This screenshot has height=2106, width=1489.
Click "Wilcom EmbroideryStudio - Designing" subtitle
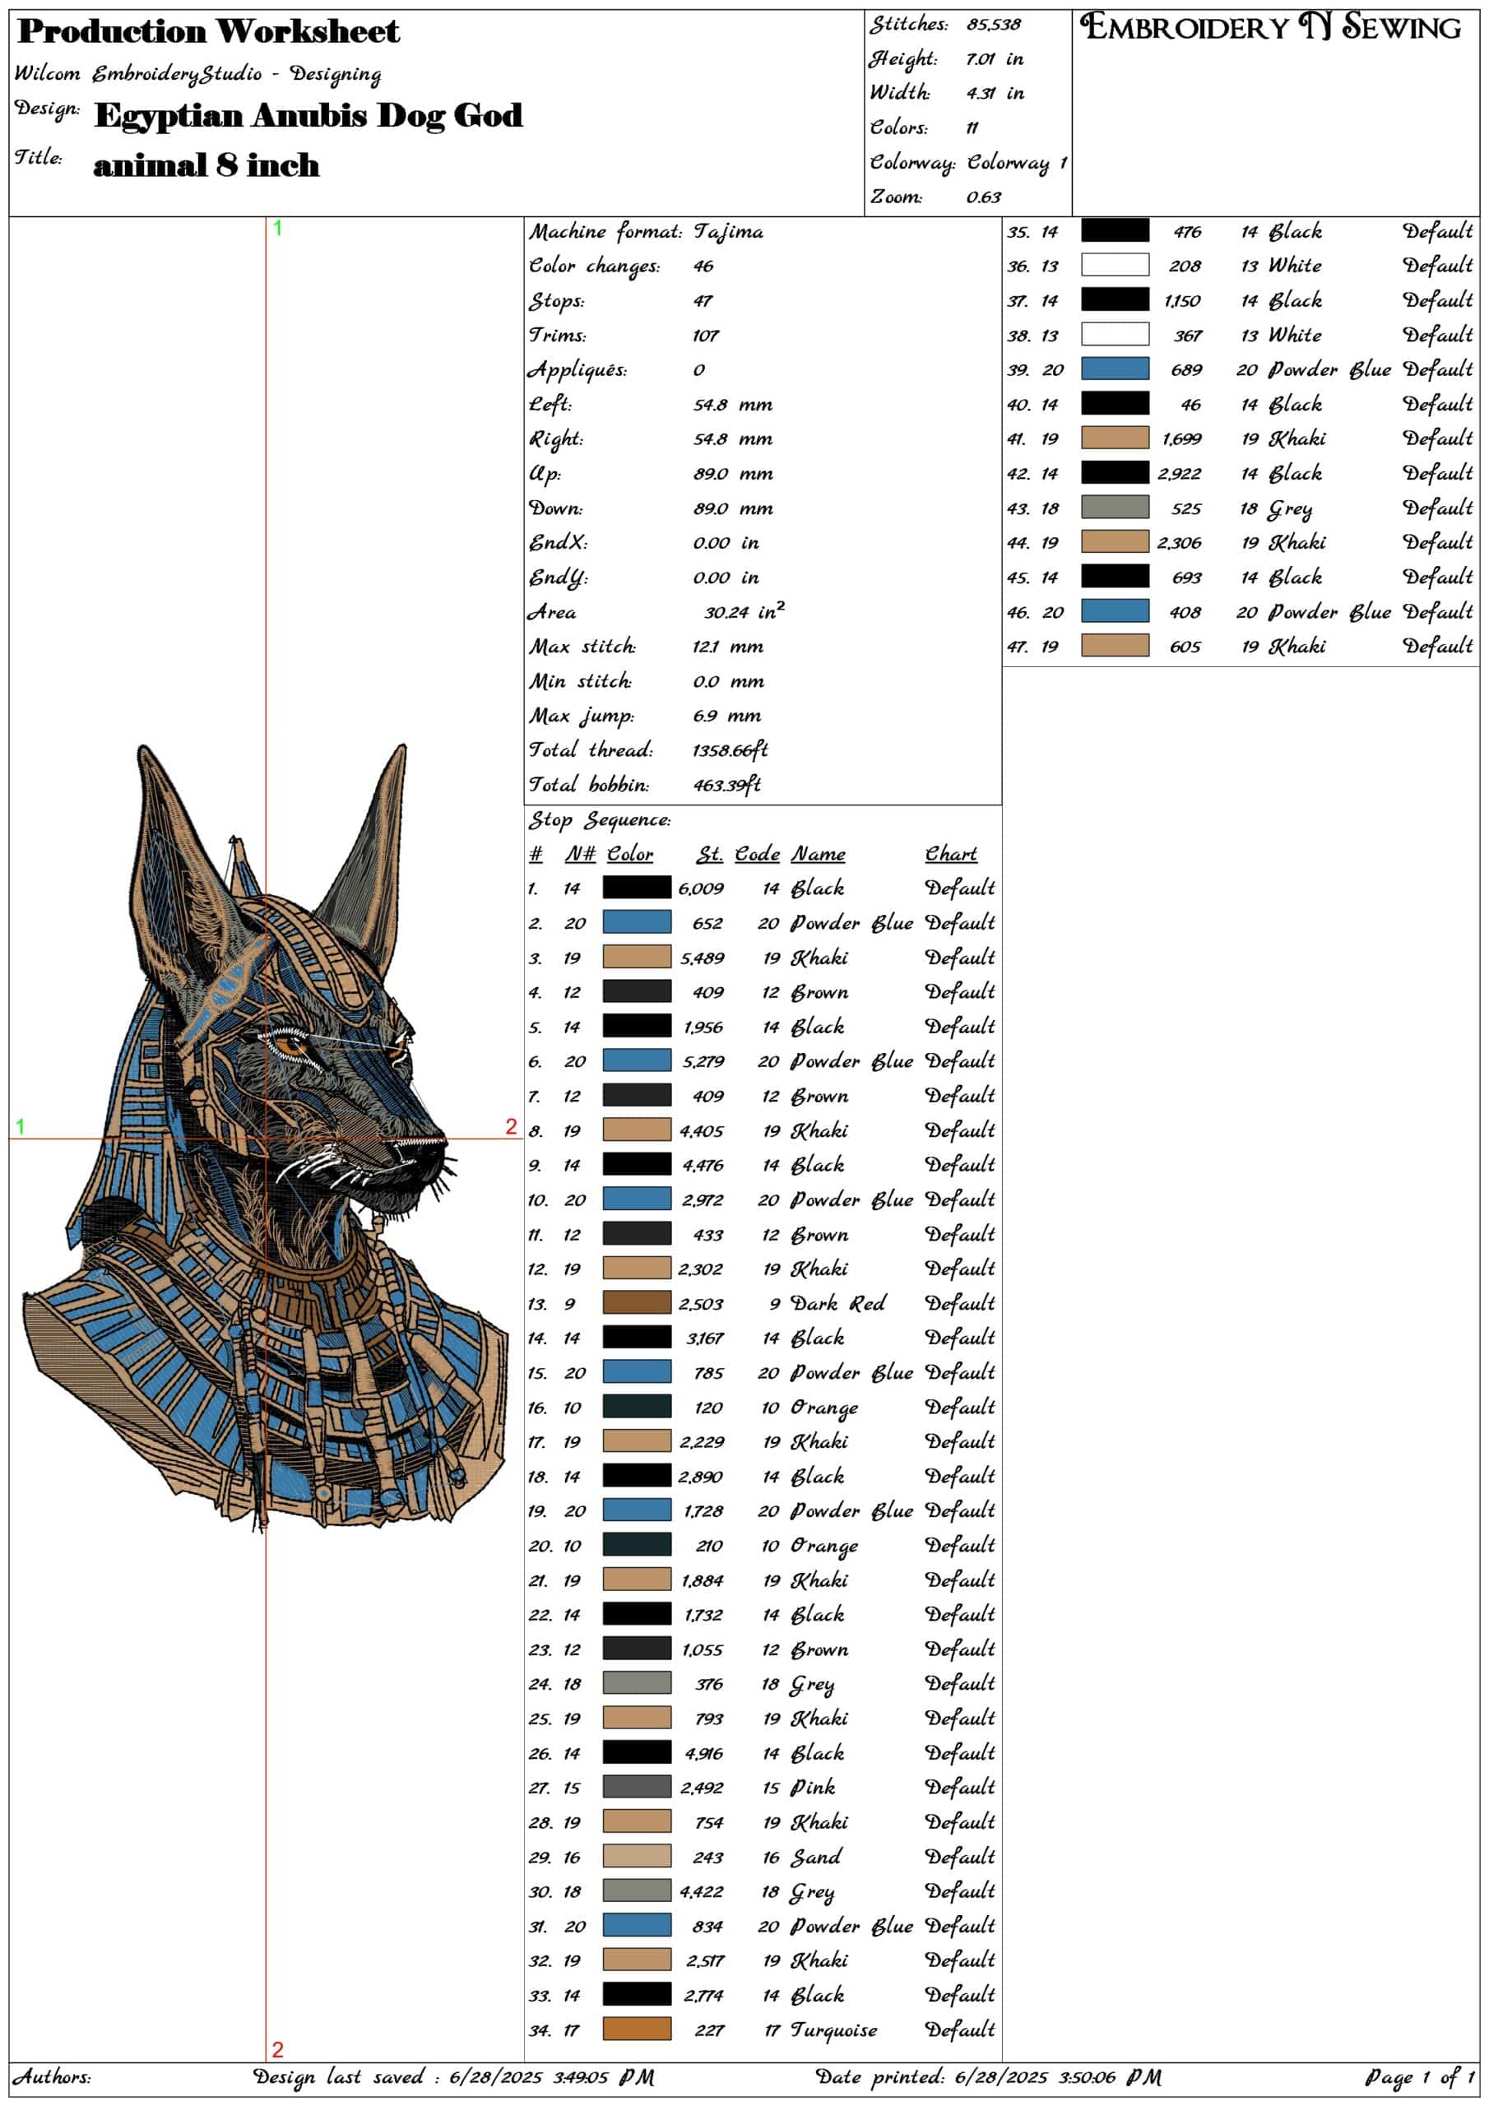(x=198, y=73)
